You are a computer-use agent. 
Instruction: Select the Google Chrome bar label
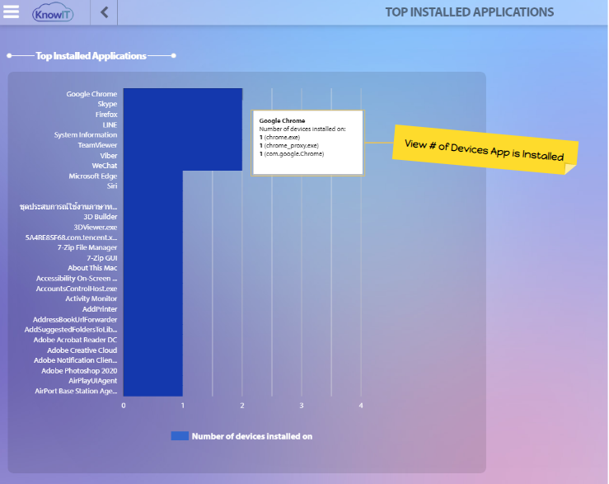pyautogui.click(x=91, y=94)
